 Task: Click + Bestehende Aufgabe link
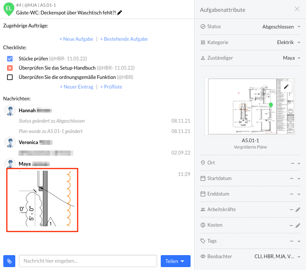point(124,39)
